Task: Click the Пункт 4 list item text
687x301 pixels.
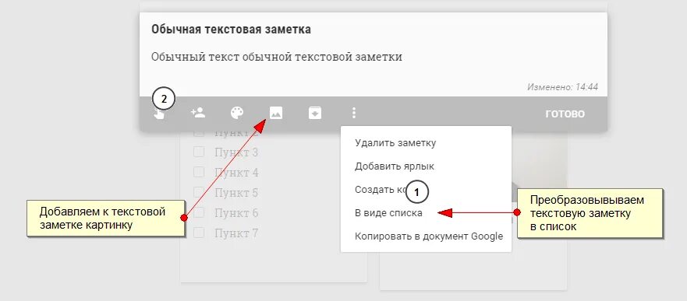Action: click(236, 173)
